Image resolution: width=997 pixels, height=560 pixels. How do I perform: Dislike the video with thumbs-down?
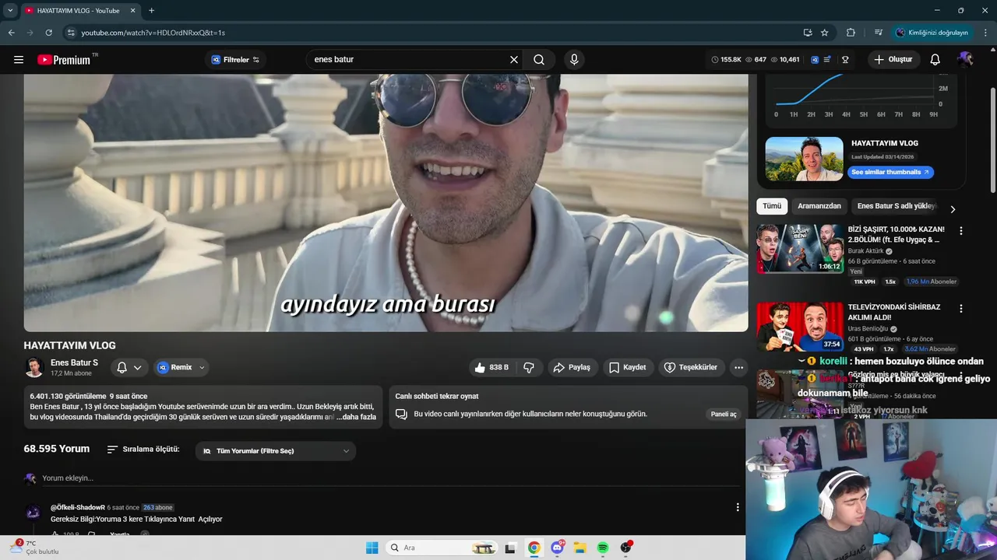point(529,367)
